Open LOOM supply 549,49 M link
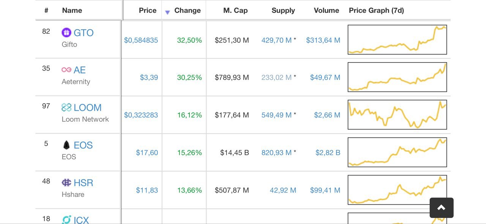The image size is (486, 224). pos(276,115)
